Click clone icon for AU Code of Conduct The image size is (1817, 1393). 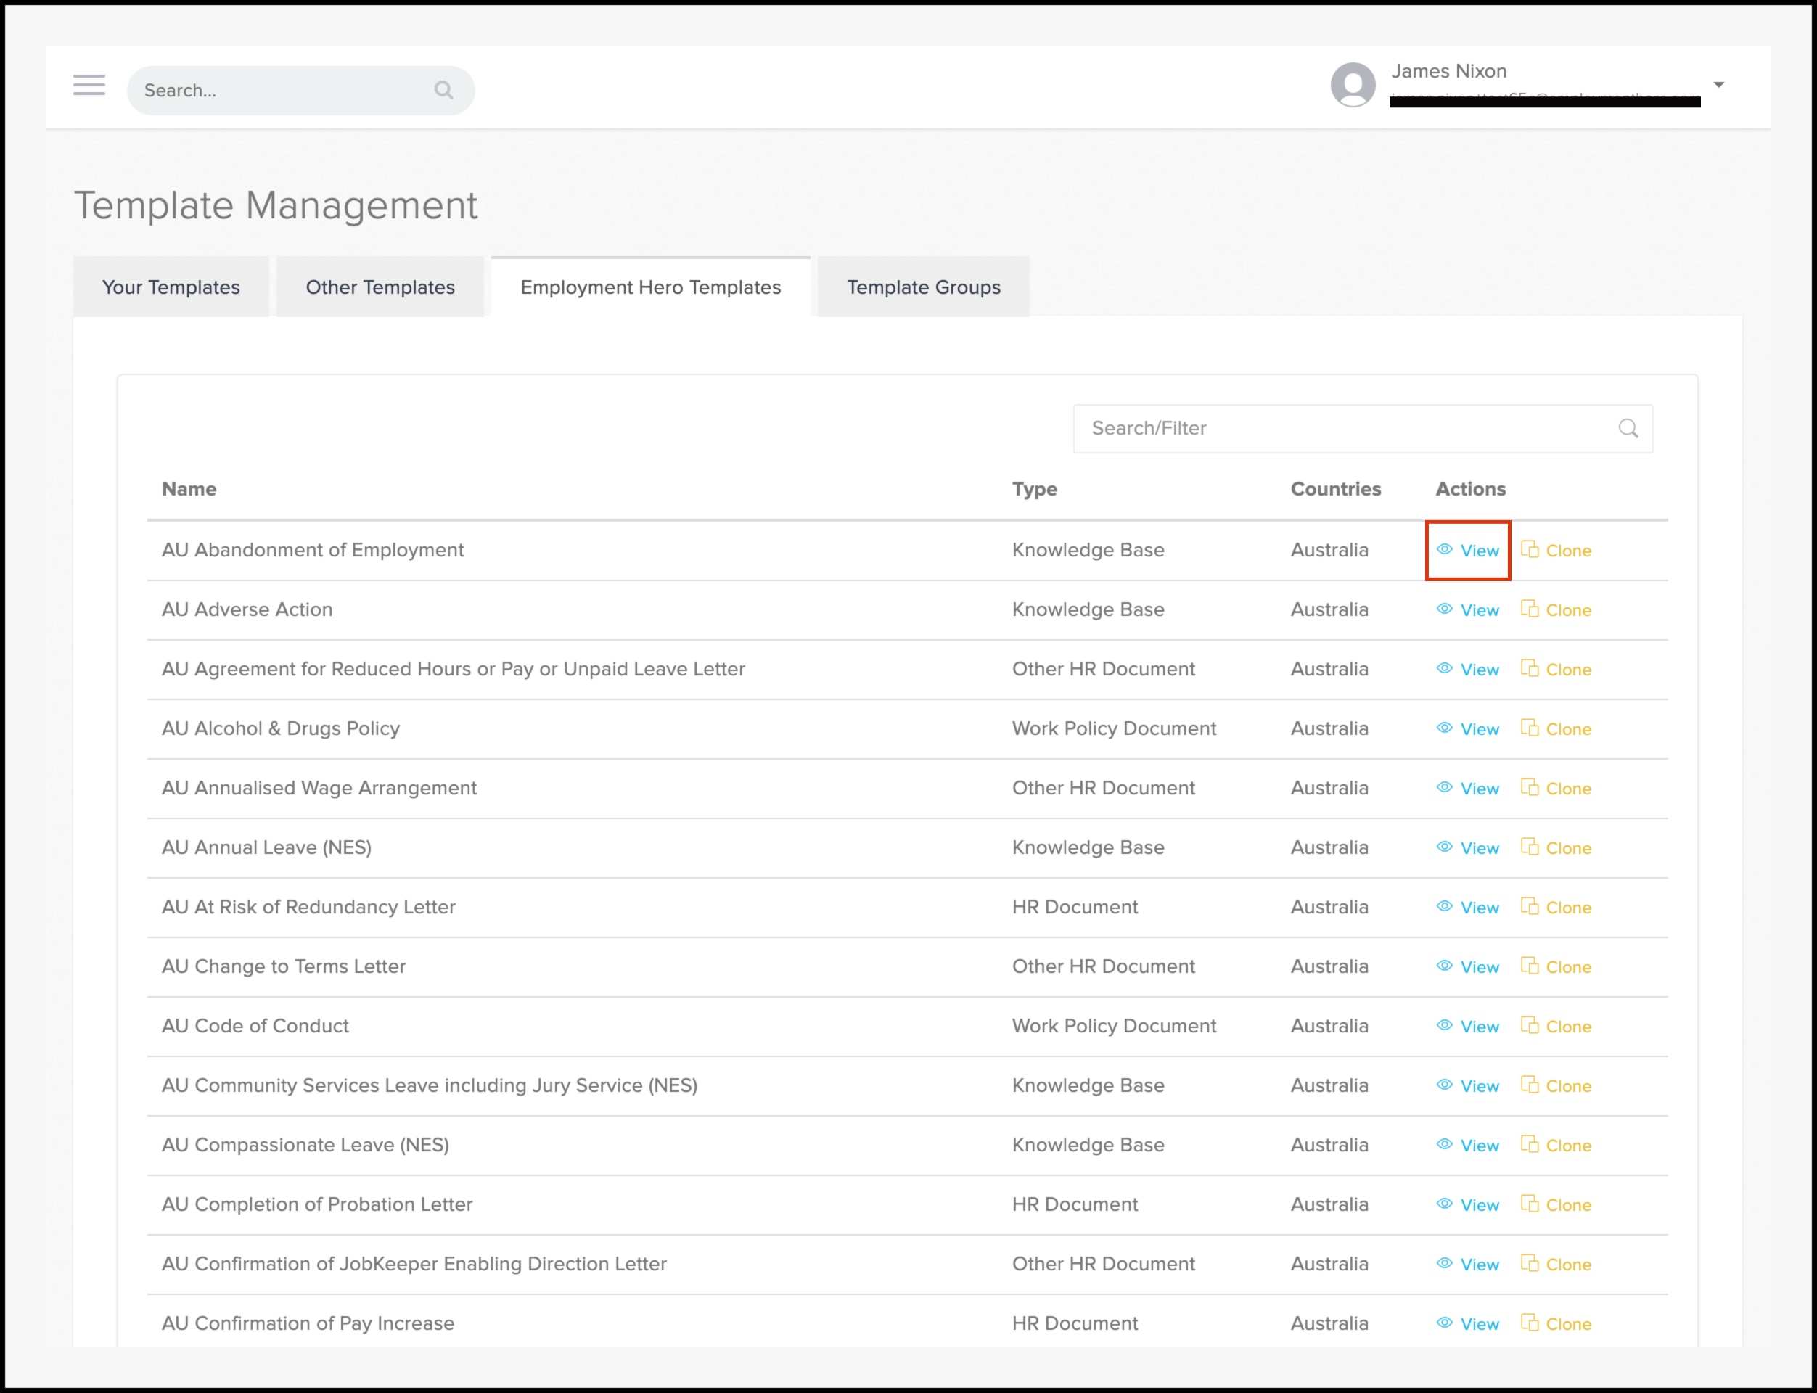point(1529,1026)
